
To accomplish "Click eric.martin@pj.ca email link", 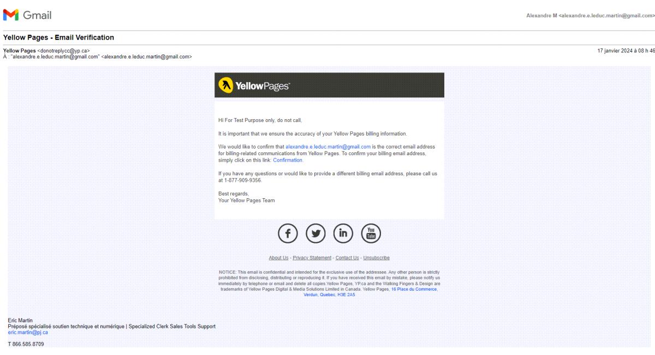I will pos(28,332).
